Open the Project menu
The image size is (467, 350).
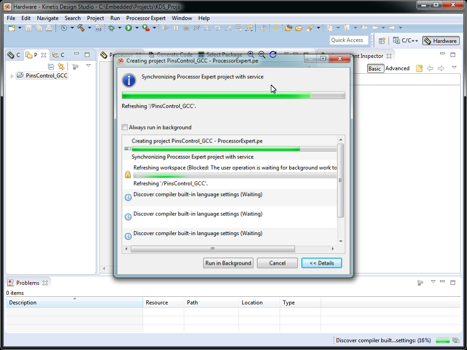click(96, 18)
